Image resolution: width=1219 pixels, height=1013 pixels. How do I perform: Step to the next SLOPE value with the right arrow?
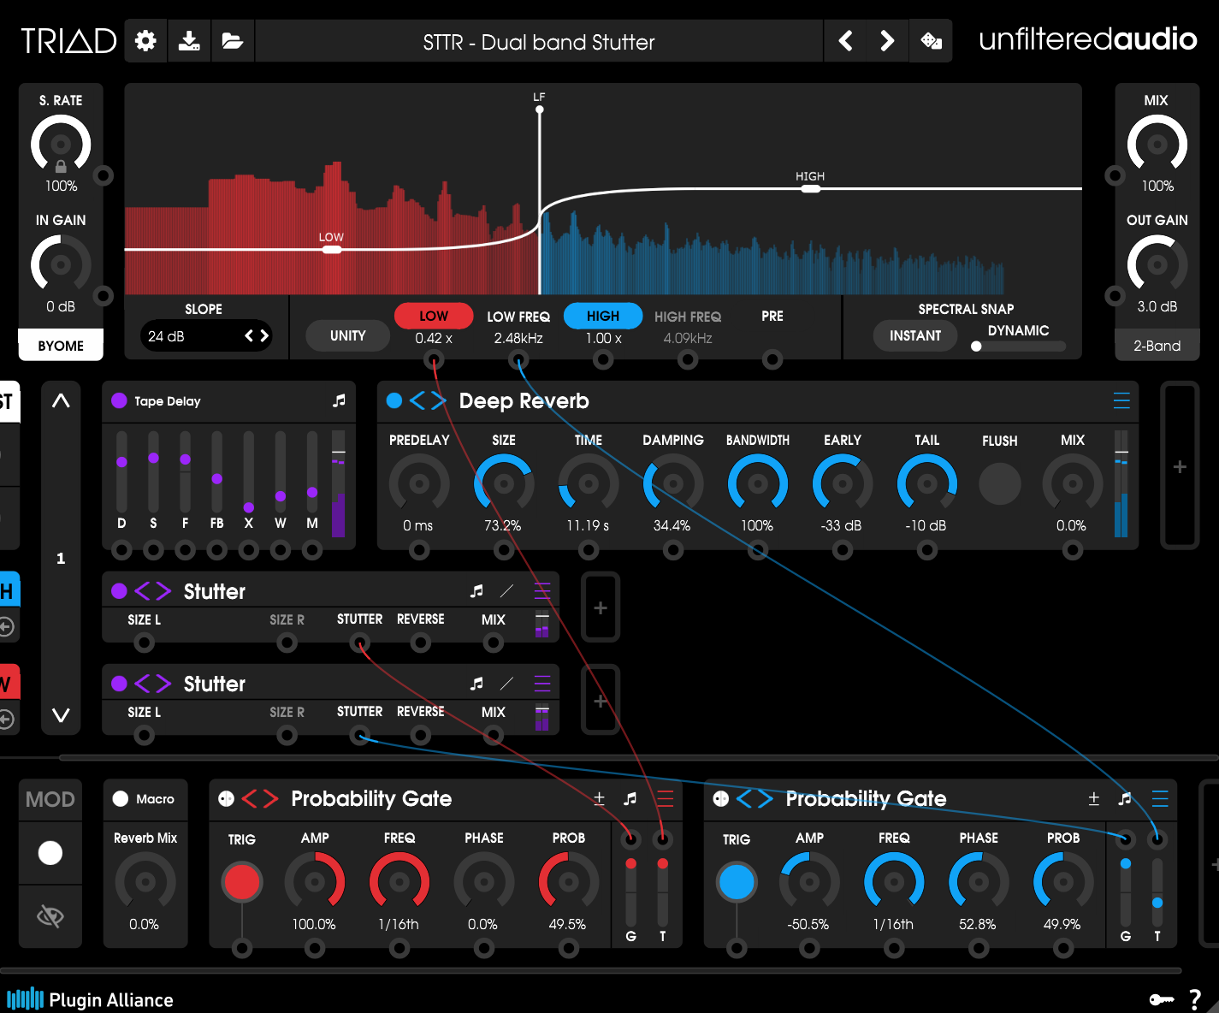click(264, 335)
